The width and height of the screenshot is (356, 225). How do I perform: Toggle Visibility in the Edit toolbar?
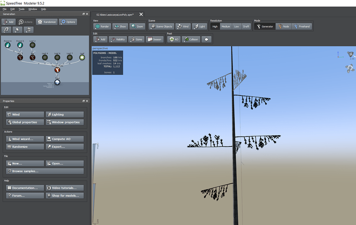[x=118, y=39]
